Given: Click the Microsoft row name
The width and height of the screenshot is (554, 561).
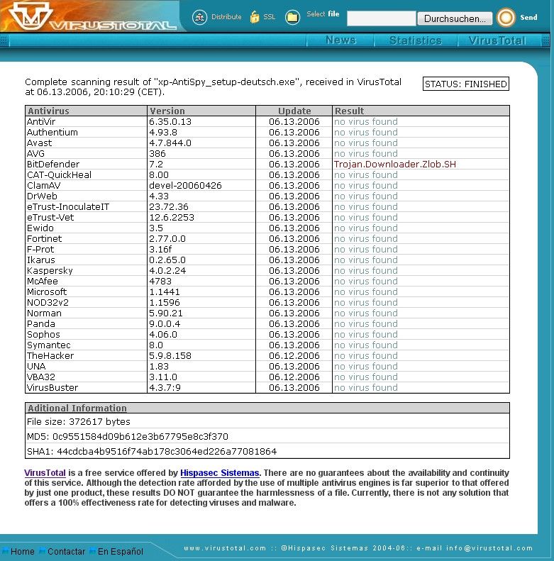Looking at the screenshot, I should tap(47, 292).
